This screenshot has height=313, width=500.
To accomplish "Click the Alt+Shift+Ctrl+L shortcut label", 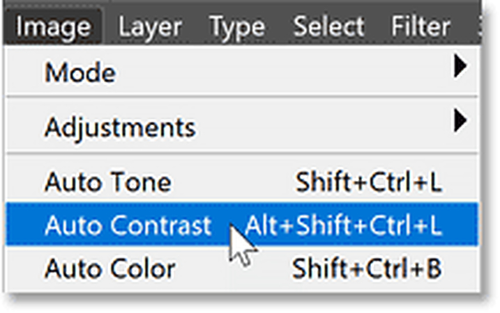I will click(343, 225).
